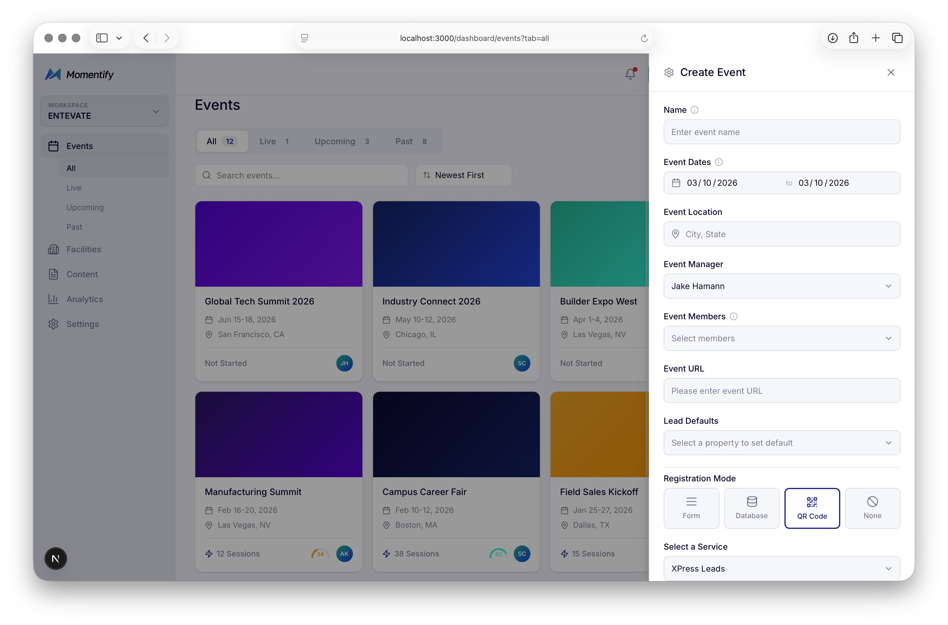The image size is (948, 625).
Task: Open the Analytics section
Action: [84, 299]
